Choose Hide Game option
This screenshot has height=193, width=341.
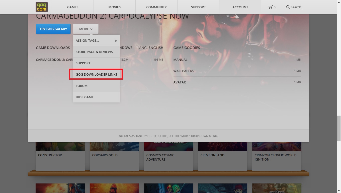click(96, 97)
